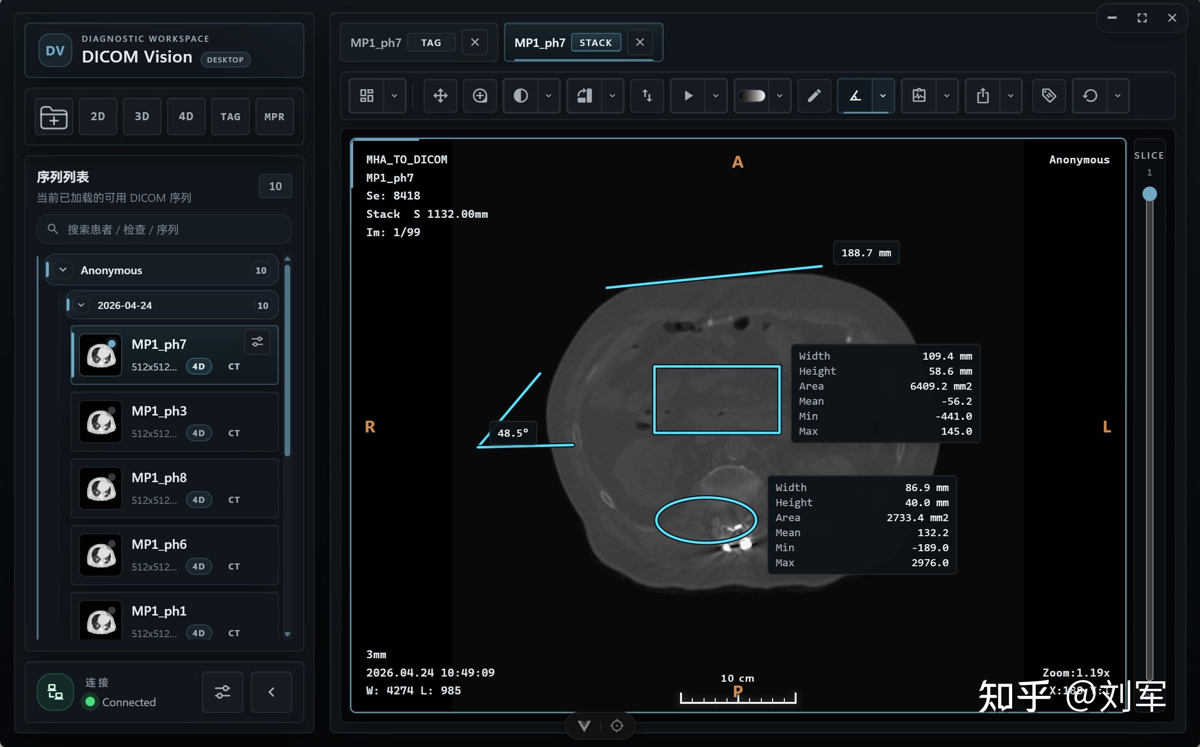Click the crosshair target icon at bottom
The height and width of the screenshot is (747, 1200).
617,726
